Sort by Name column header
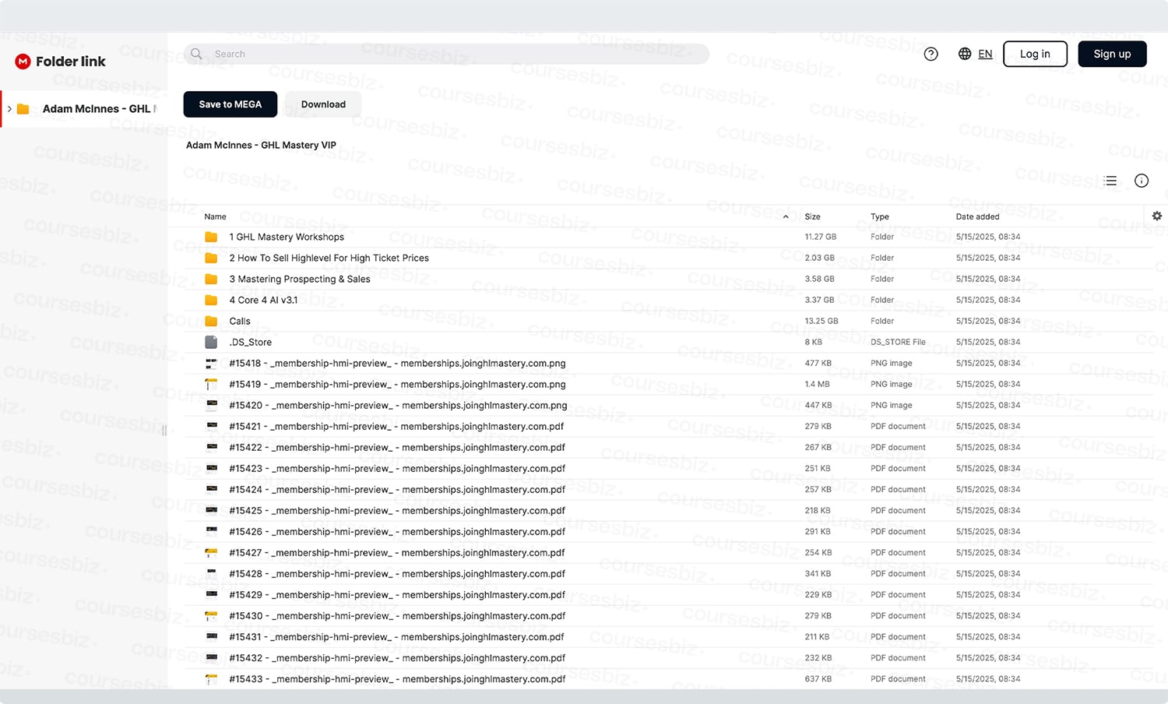 215,216
